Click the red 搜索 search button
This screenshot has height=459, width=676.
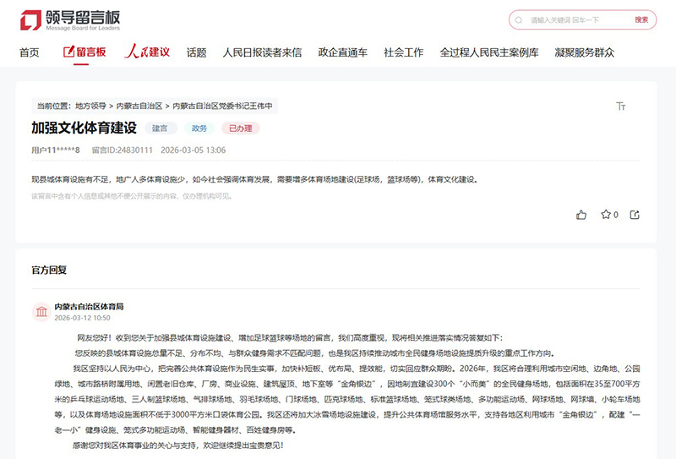click(641, 19)
